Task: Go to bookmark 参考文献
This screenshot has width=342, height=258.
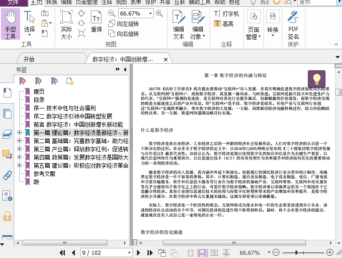Action: click(x=44, y=174)
